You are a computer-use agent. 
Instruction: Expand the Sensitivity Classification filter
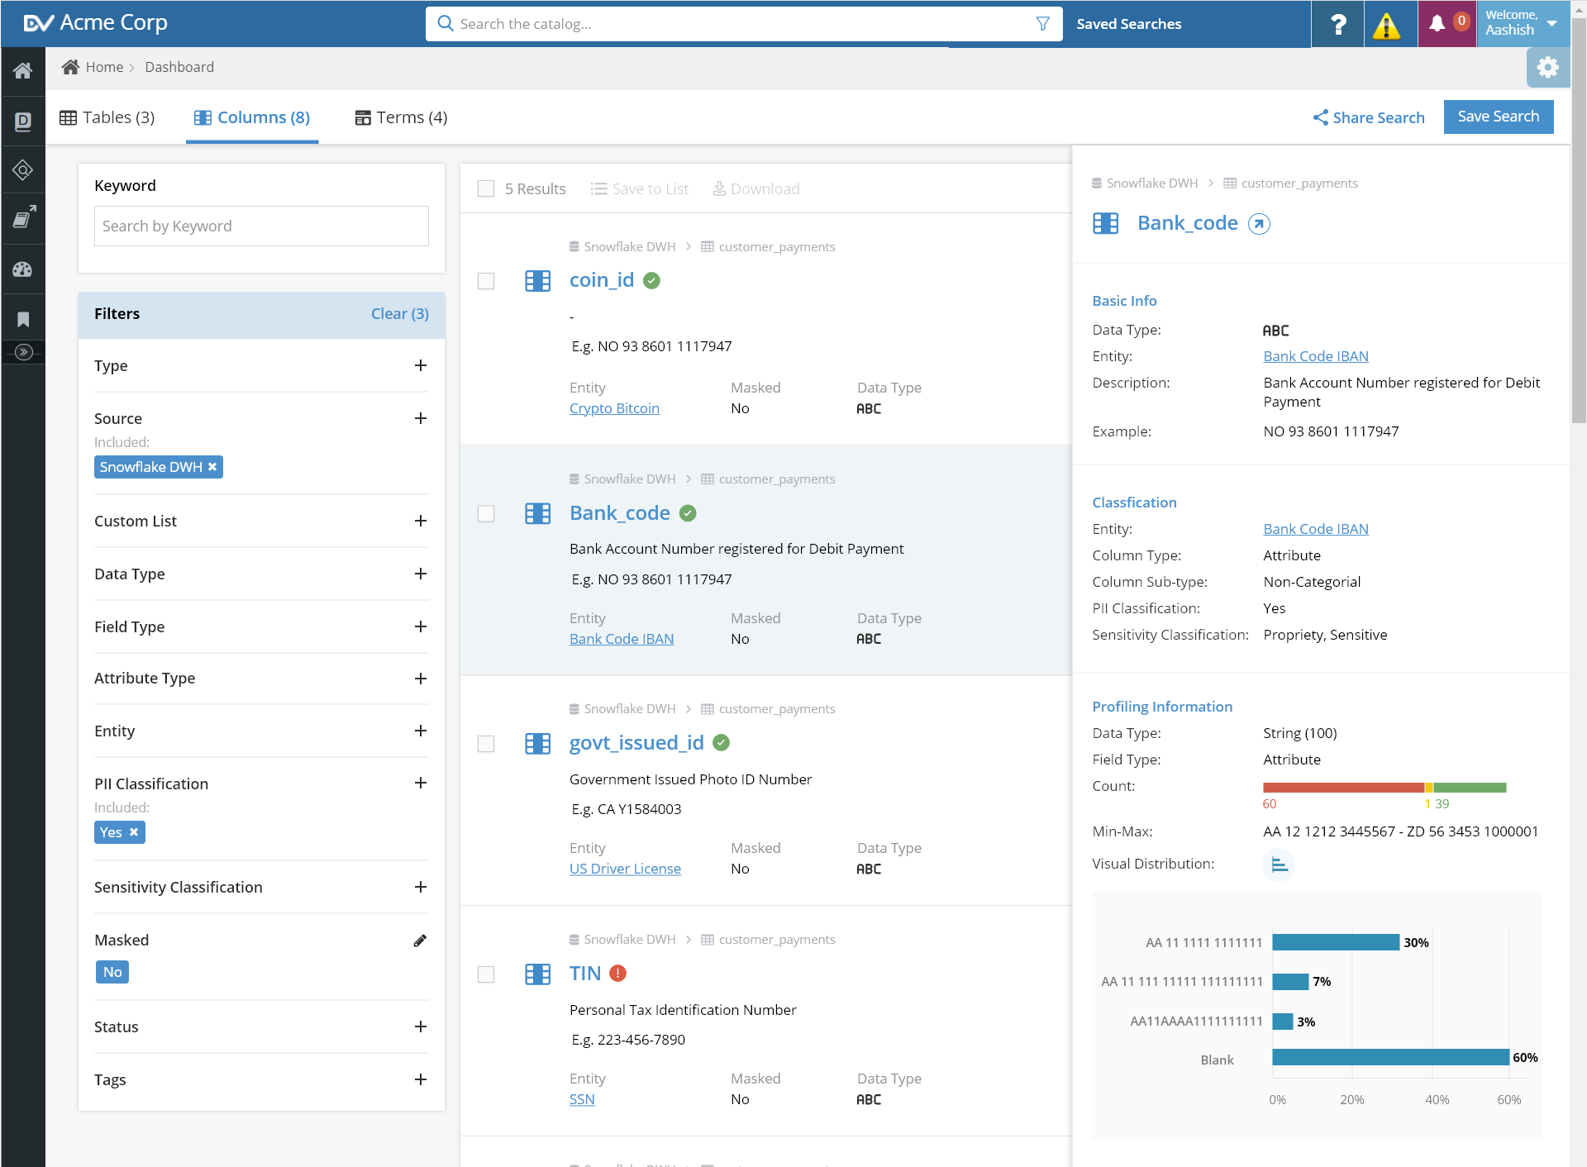click(261, 887)
